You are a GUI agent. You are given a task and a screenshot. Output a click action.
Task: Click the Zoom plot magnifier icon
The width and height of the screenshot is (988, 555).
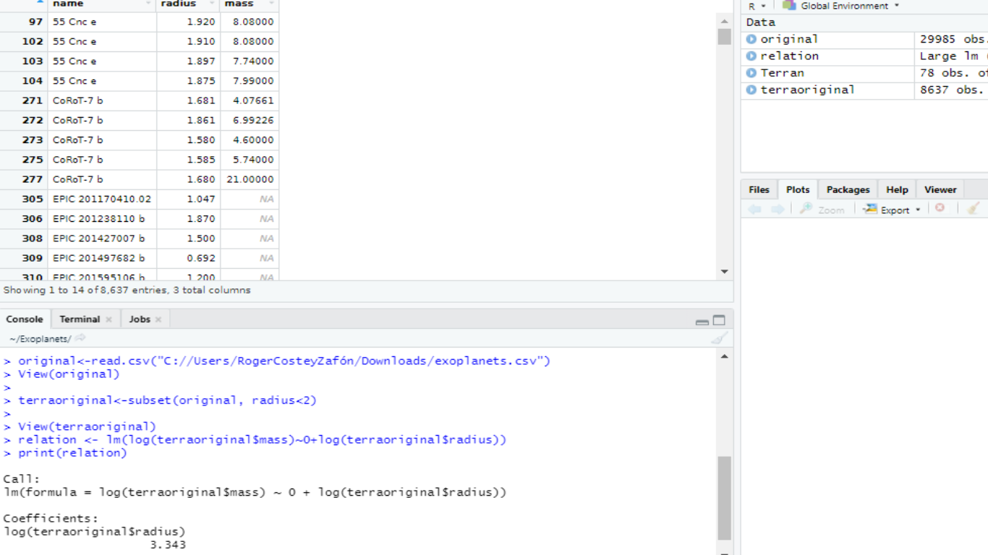click(806, 209)
